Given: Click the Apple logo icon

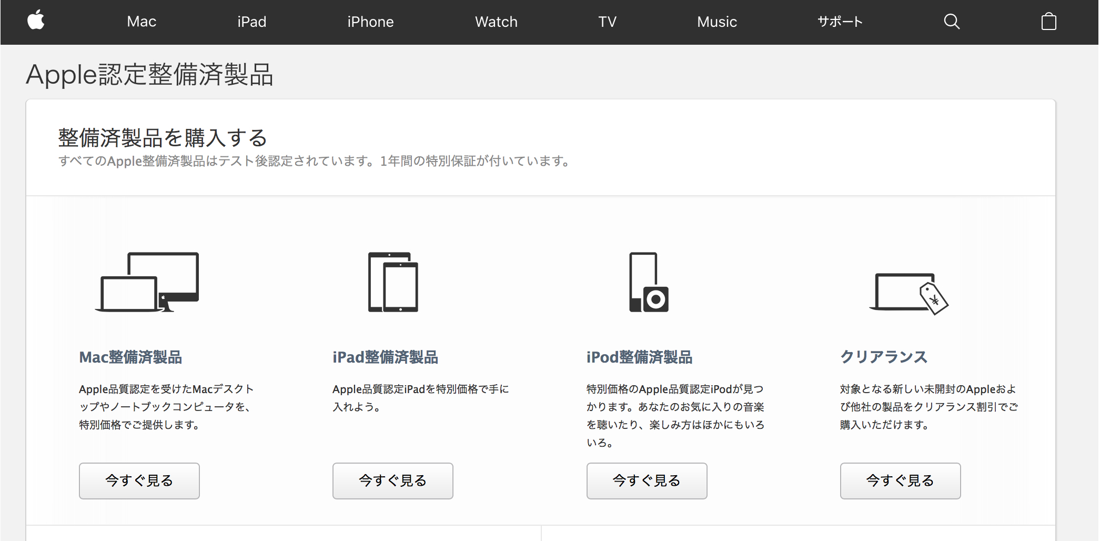Looking at the screenshot, I should click(x=36, y=21).
